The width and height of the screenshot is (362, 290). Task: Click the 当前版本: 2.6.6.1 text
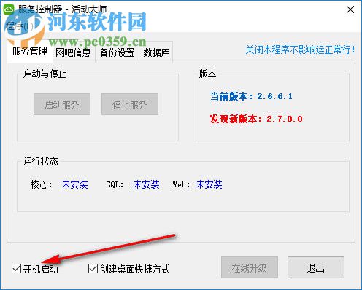(x=251, y=96)
